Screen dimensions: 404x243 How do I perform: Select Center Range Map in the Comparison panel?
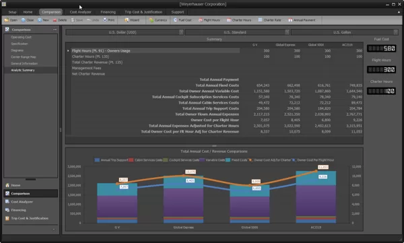(x=24, y=57)
